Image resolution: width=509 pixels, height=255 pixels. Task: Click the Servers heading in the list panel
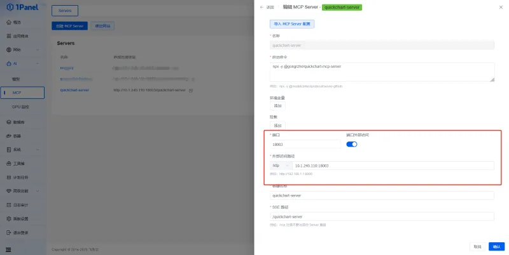click(66, 43)
